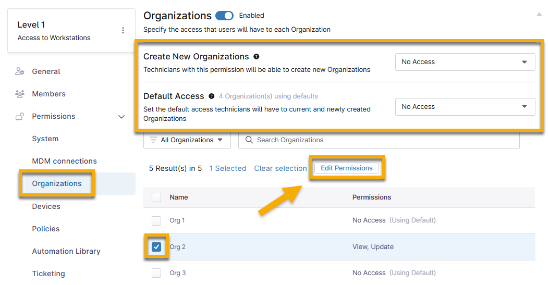The width and height of the screenshot is (549, 285).
Task: Click the Permissions padlock icon
Action: pos(20,117)
